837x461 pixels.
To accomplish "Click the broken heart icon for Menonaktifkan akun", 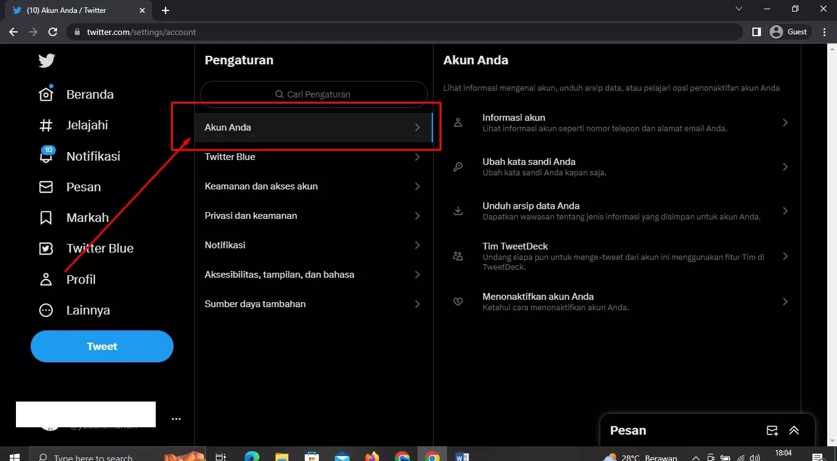I will point(458,302).
